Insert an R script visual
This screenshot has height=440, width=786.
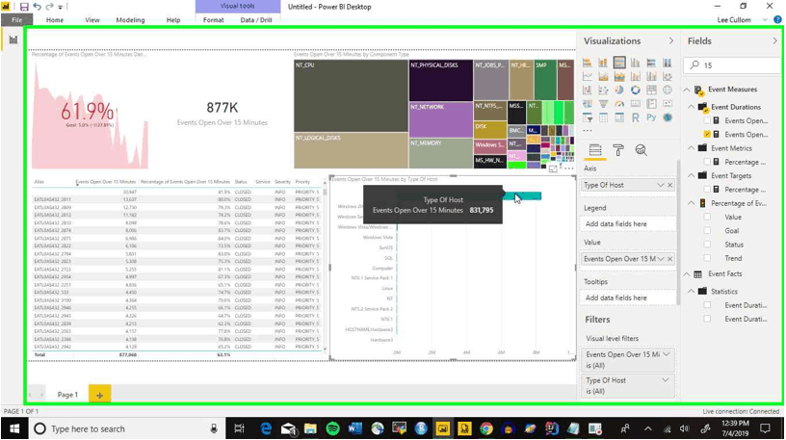[x=635, y=117]
